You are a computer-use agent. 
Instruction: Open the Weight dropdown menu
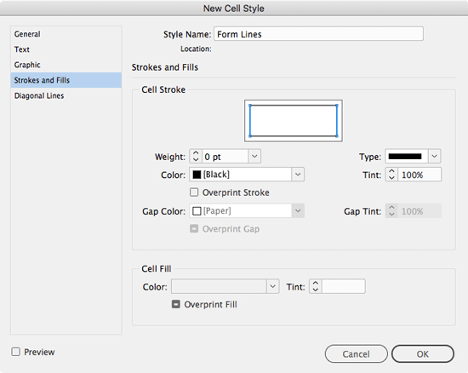point(254,156)
